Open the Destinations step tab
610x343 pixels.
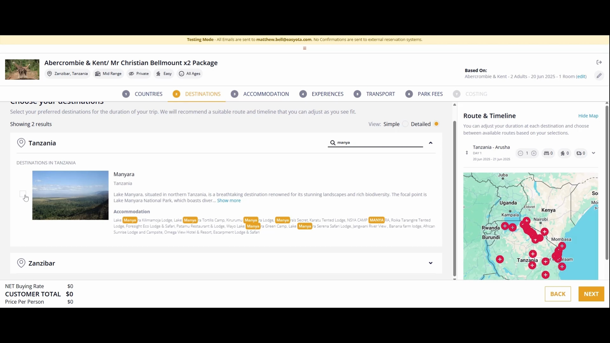pyautogui.click(x=197, y=94)
